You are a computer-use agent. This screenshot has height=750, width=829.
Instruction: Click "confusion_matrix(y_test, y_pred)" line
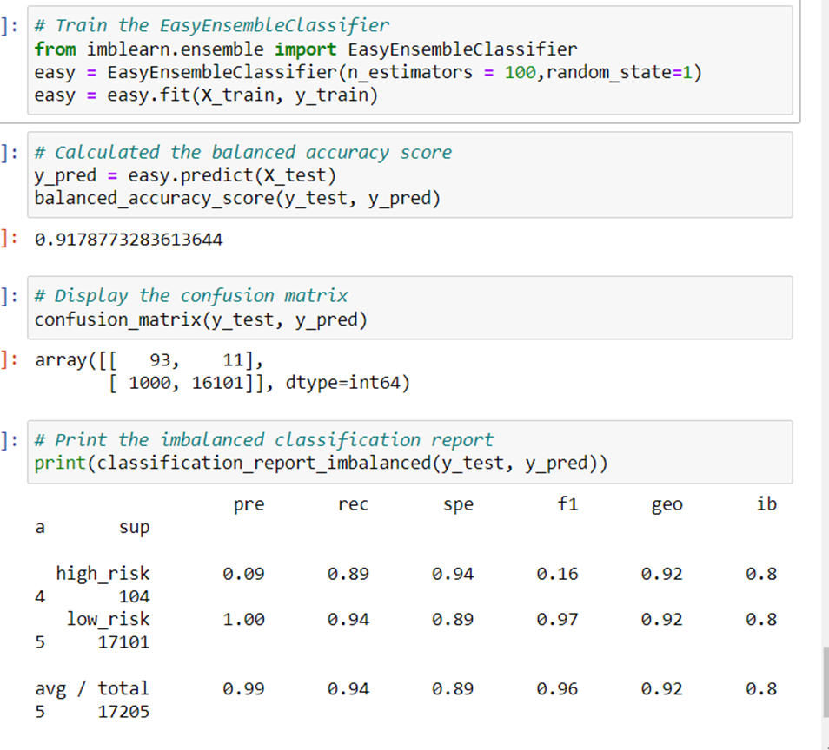pyautogui.click(x=201, y=320)
